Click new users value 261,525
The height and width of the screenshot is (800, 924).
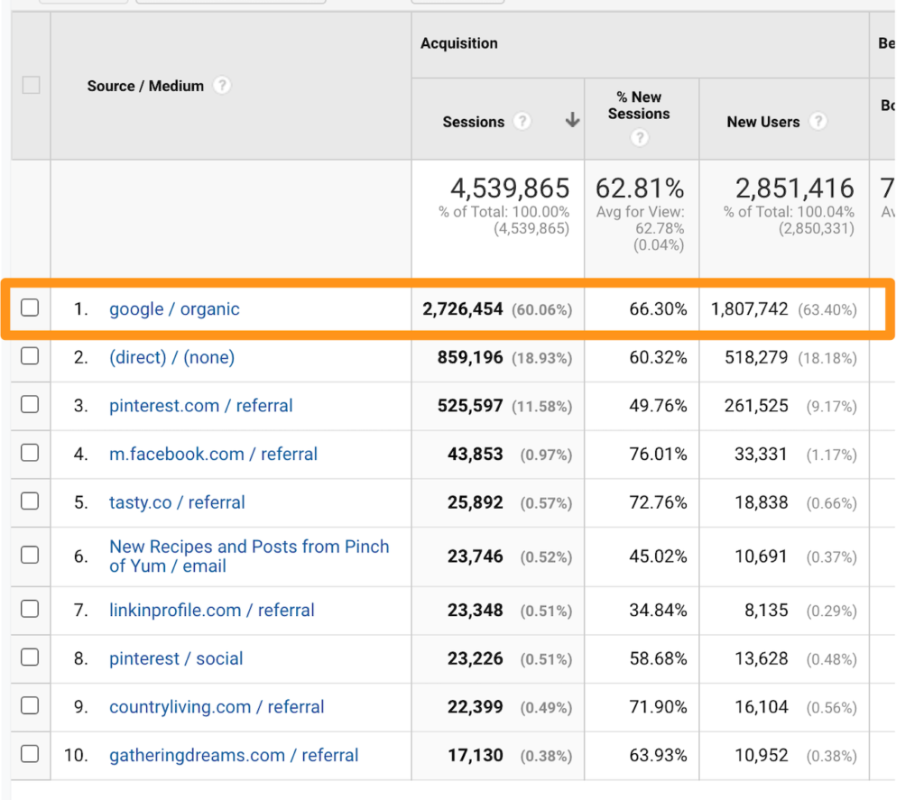[x=757, y=405]
